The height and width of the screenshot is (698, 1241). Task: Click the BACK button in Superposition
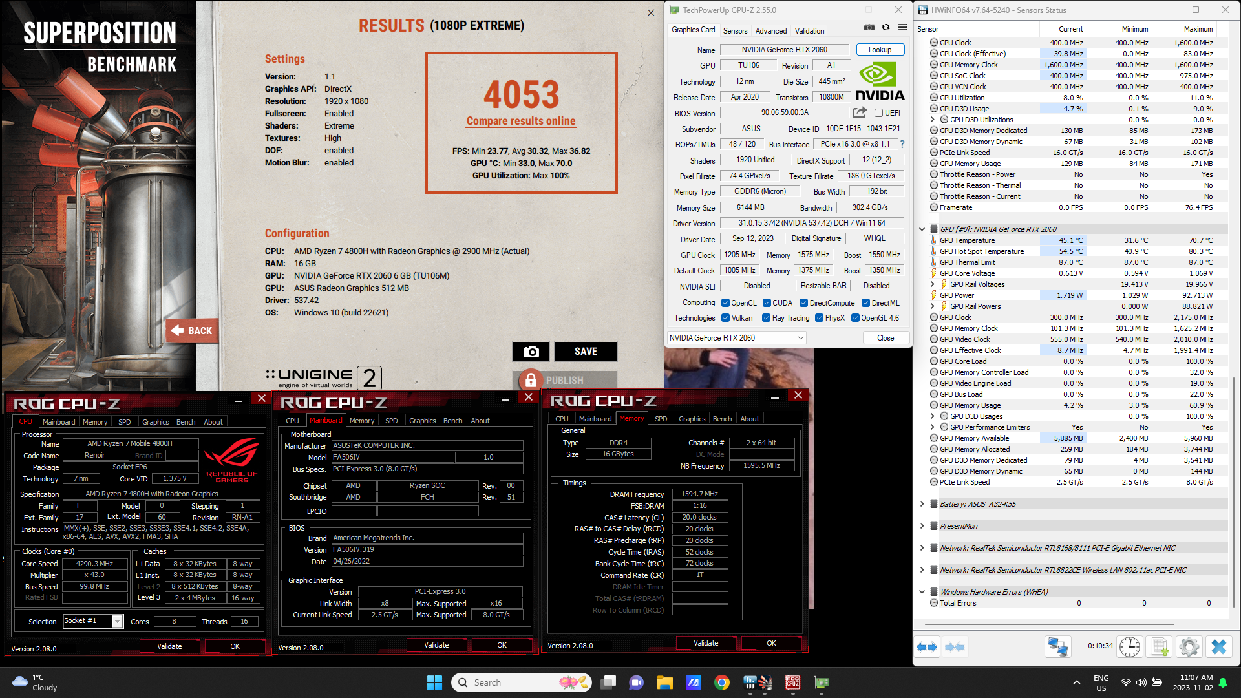click(192, 331)
